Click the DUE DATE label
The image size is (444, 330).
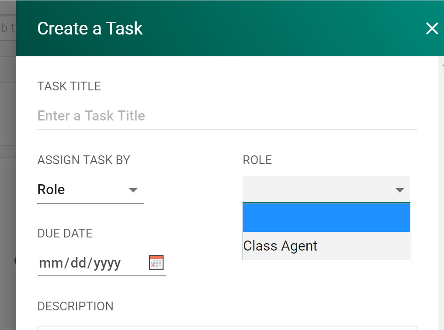click(x=65, y=234)
